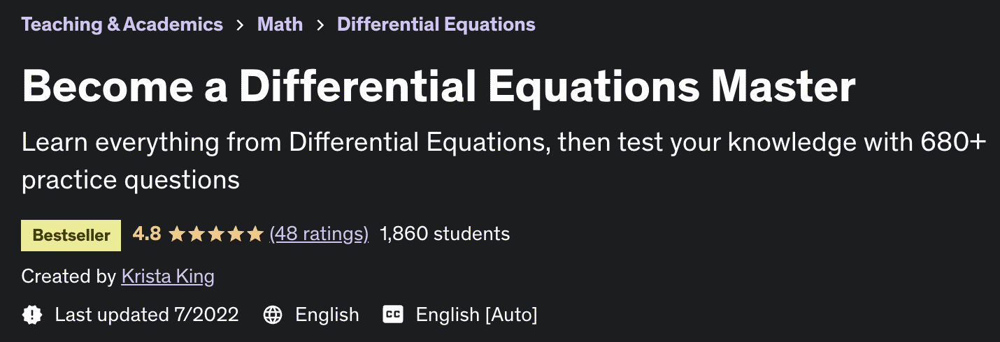Click the globe language icon
This screenshot has width=1000, height=342.
(273, 315)
